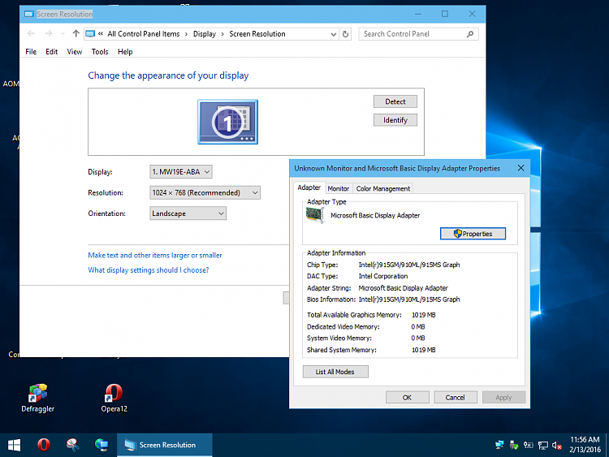Click the adapter card icon
The width and height of the screenshot is (609, 457).
(x=314, y=215)
